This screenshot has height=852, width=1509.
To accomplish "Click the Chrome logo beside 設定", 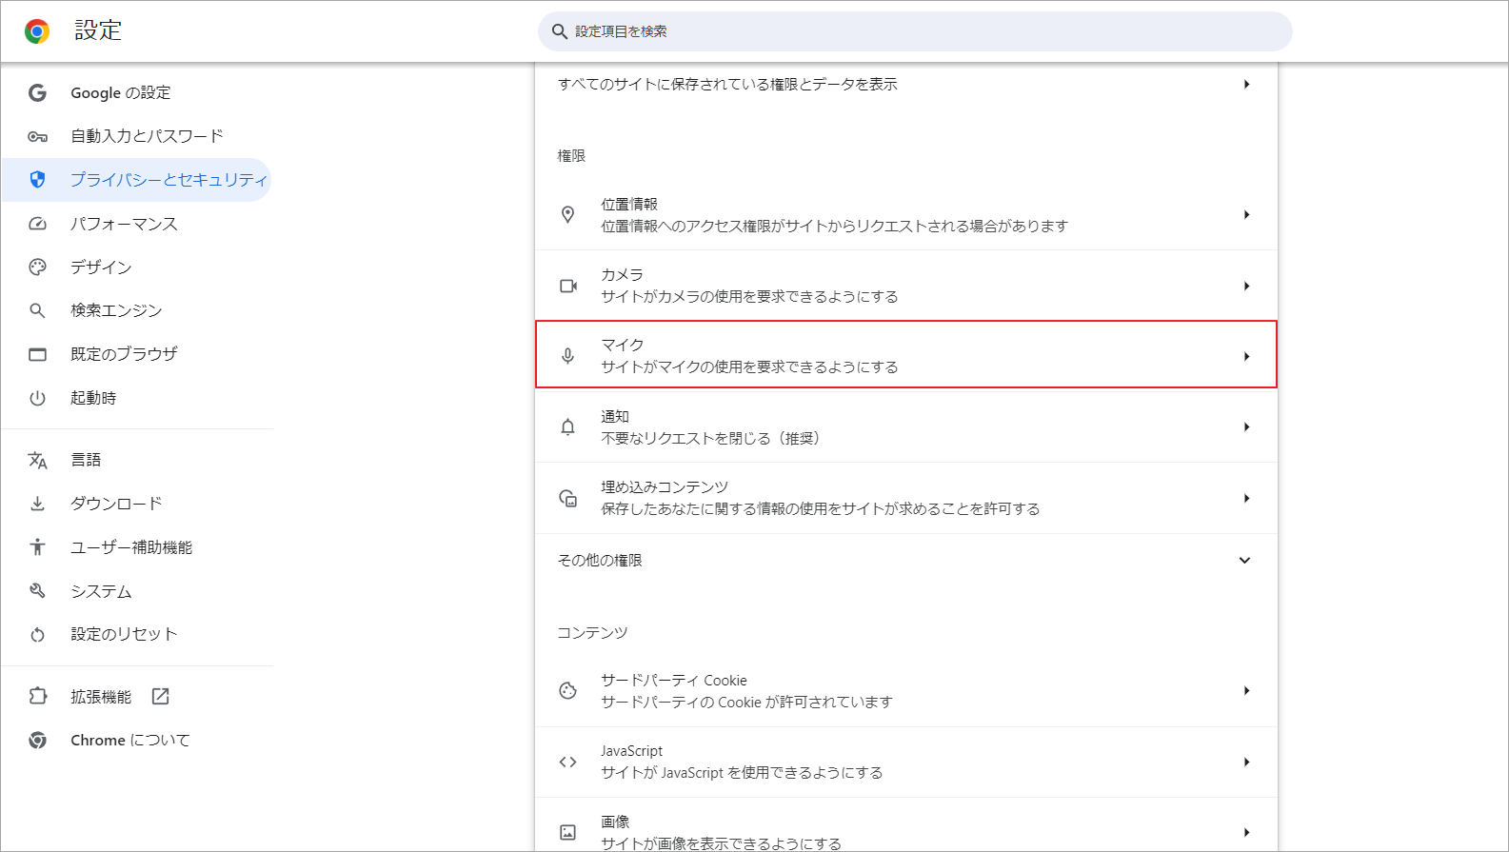I will point(37,31).
